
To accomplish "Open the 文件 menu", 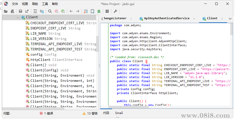I will point(15,4).
